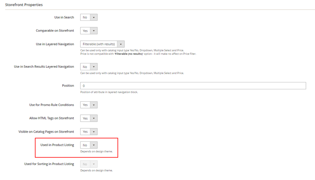Open the Allow HTML Tags on Storefront dropdown
Screen dimensions: 315x180
click(x=89, y=118)
